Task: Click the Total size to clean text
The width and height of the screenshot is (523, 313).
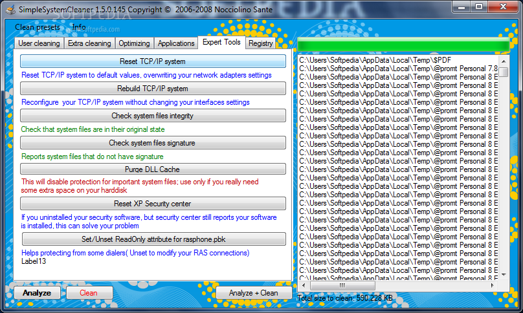Action: pos(345,298)
